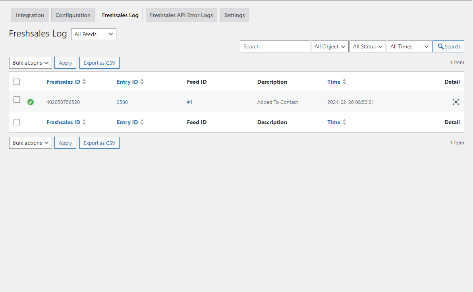Tick the select-all checkbox in table footer
This screenshot has width=473, height=292.
(x=17, y=122)
